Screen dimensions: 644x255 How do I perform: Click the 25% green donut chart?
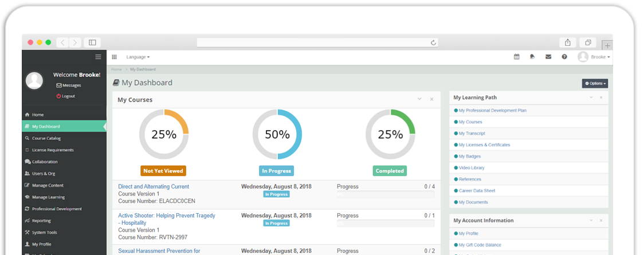pos(390,134)
